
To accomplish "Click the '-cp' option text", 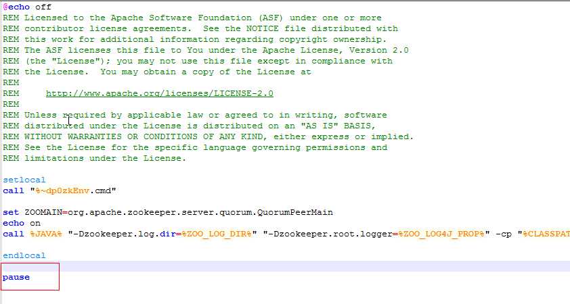I will [x=504, y=234].
